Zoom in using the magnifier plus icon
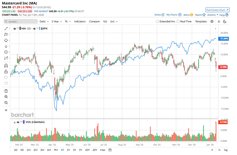237x155 pixels. pyautogui.click(x=6, y=97)
